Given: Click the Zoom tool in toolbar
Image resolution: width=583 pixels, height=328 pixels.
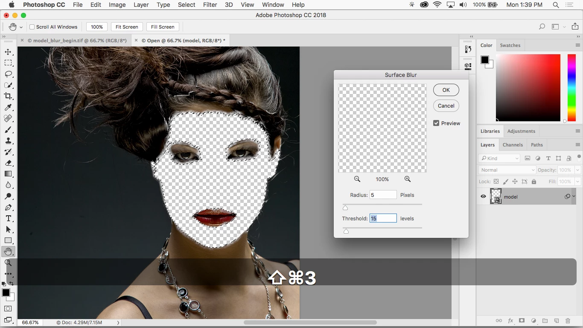Looking at the screenshot, I should point(8,263).
